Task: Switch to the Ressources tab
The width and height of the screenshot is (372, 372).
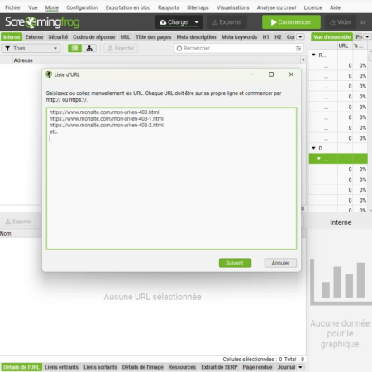Action: [x=182, y=367]
